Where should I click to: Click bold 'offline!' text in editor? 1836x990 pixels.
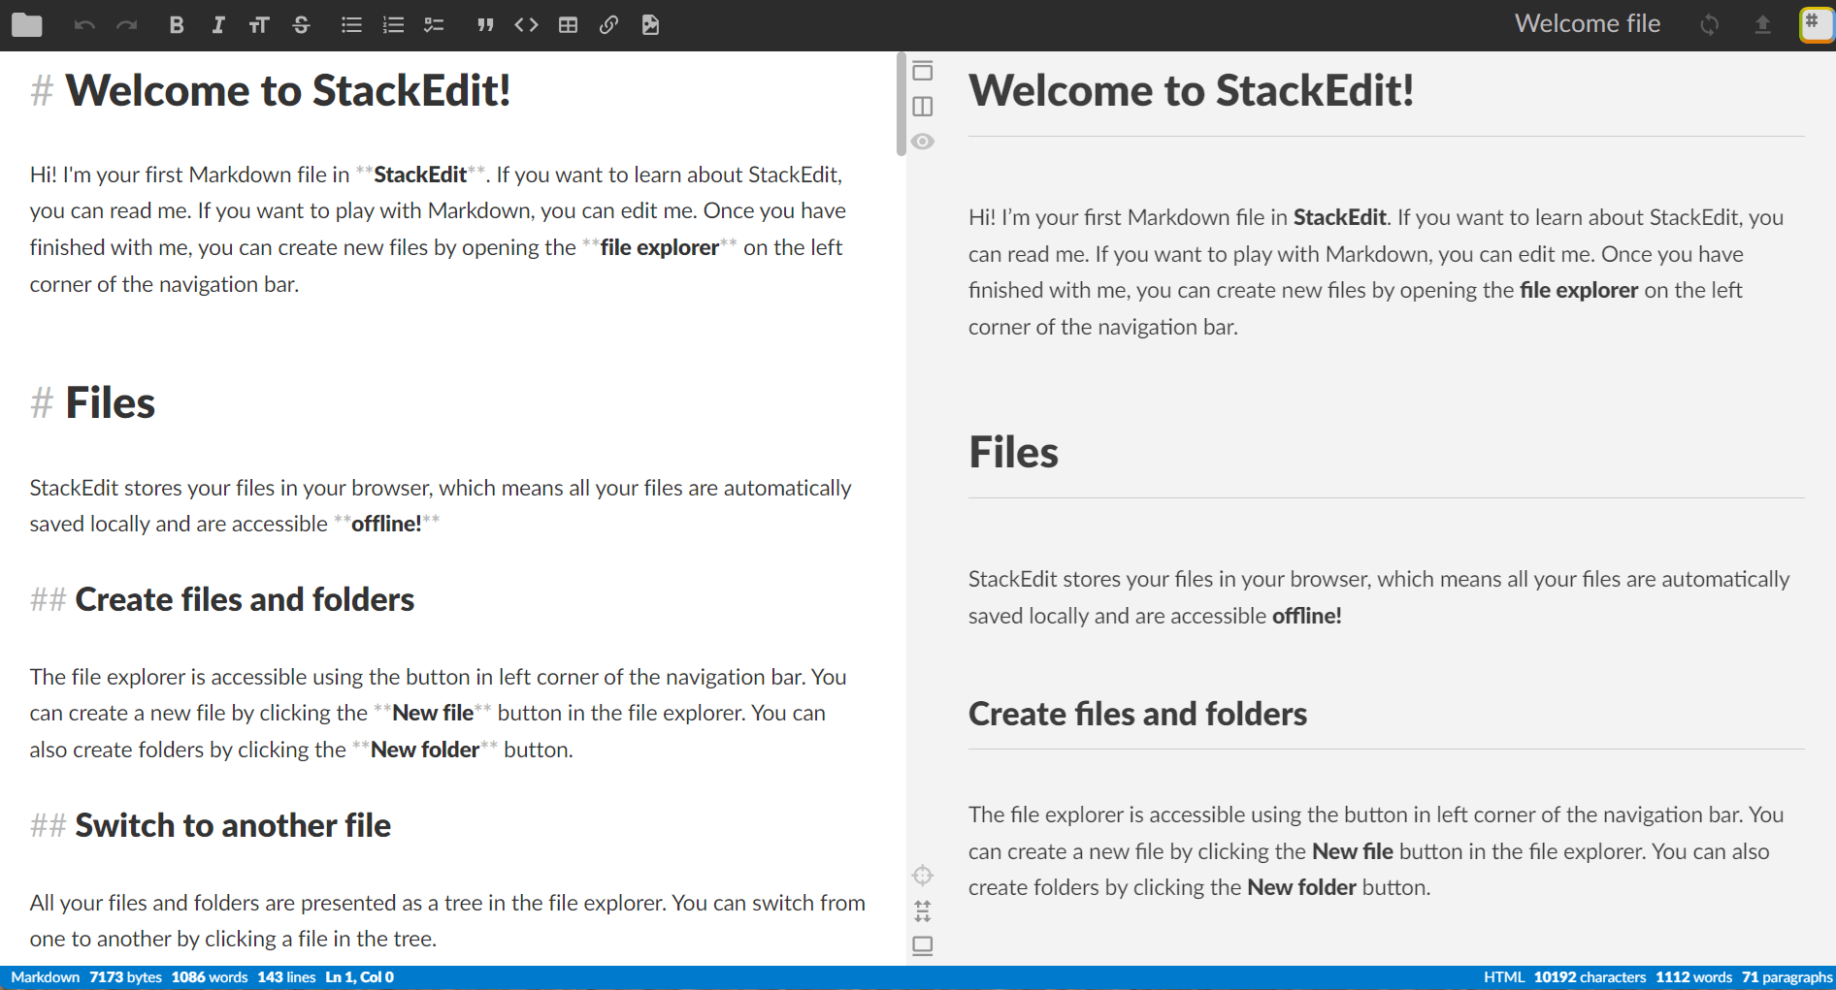[386, 524]
